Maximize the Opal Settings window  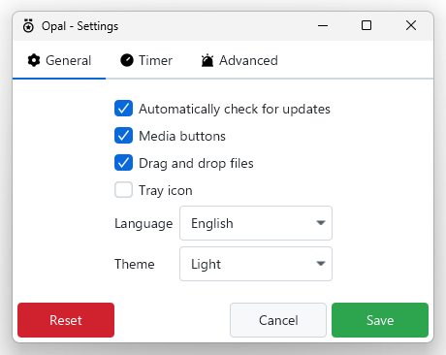366,25
